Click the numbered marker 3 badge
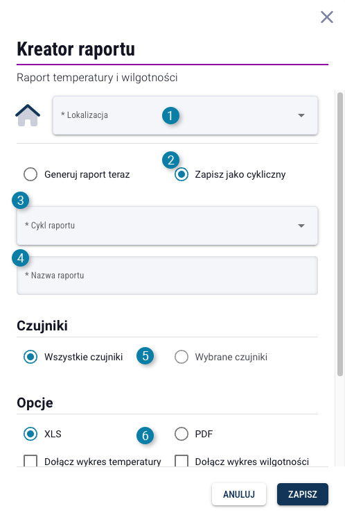345x522 pixels. click(x=20, y=201)
